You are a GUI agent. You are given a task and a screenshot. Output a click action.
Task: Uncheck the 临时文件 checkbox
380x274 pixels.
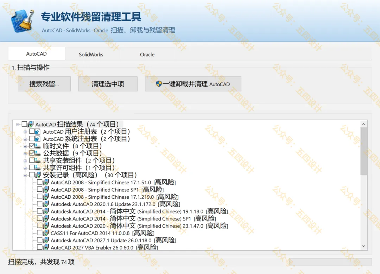(32, 146)
